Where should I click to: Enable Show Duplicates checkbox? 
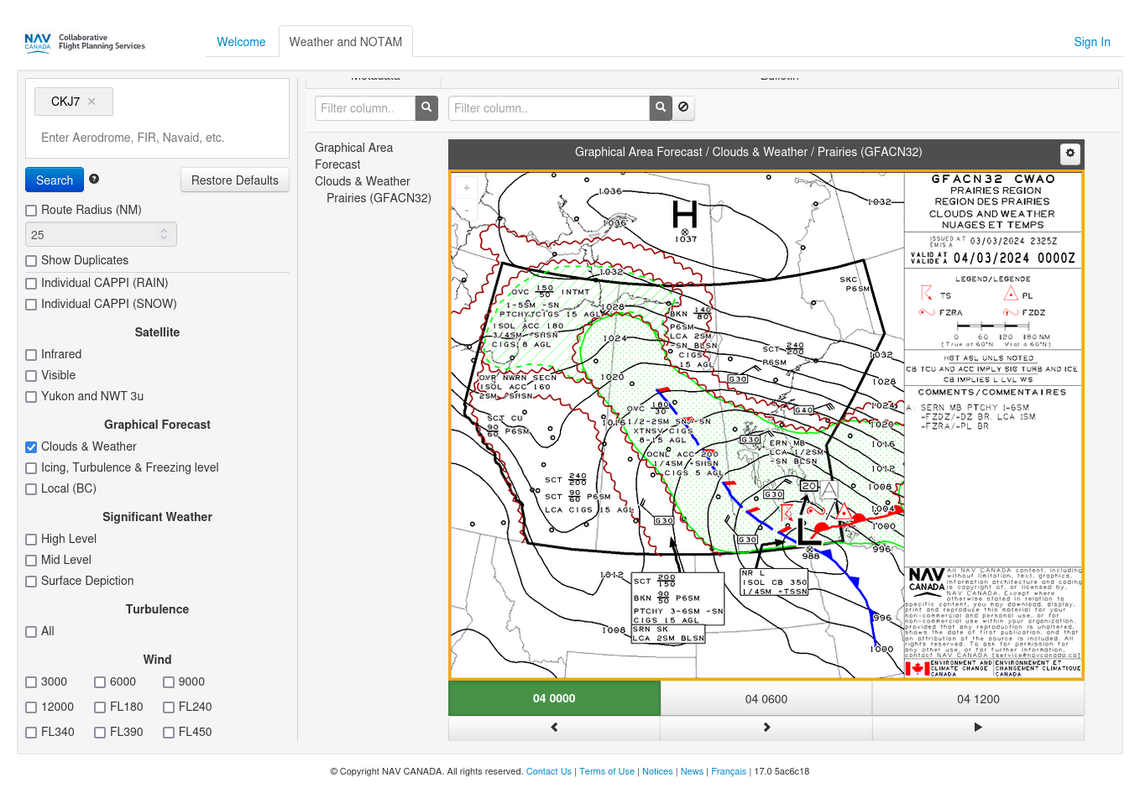[x=31, y=261]
